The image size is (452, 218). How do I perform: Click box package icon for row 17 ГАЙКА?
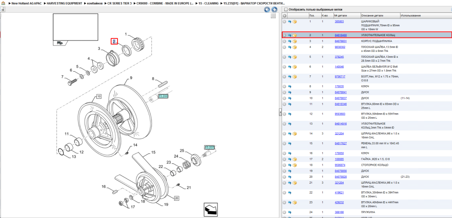pos(295,159)
